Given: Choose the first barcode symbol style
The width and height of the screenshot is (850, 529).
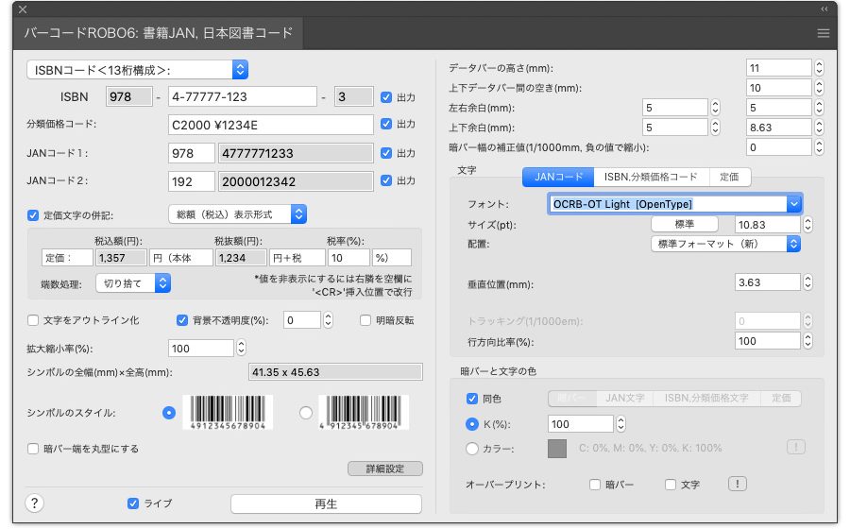Looking at the screenshot, I should (x=169, y=413).
